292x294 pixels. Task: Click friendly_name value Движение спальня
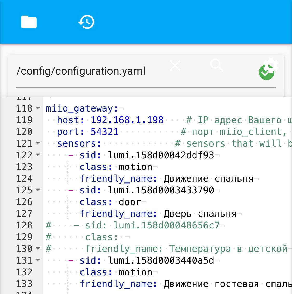click(208, 179)
